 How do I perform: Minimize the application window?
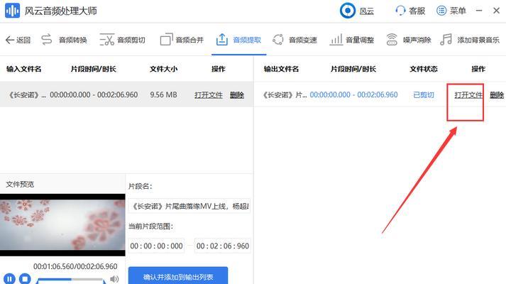click(x=479, y=11)
